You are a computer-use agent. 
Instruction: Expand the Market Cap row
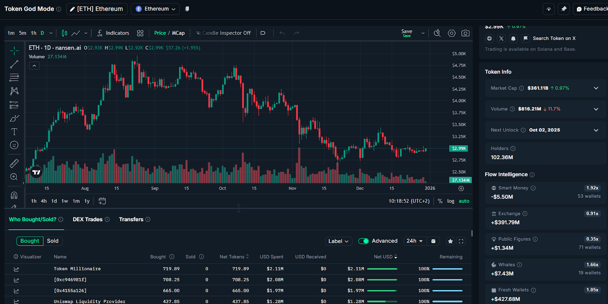click(596, 88)
